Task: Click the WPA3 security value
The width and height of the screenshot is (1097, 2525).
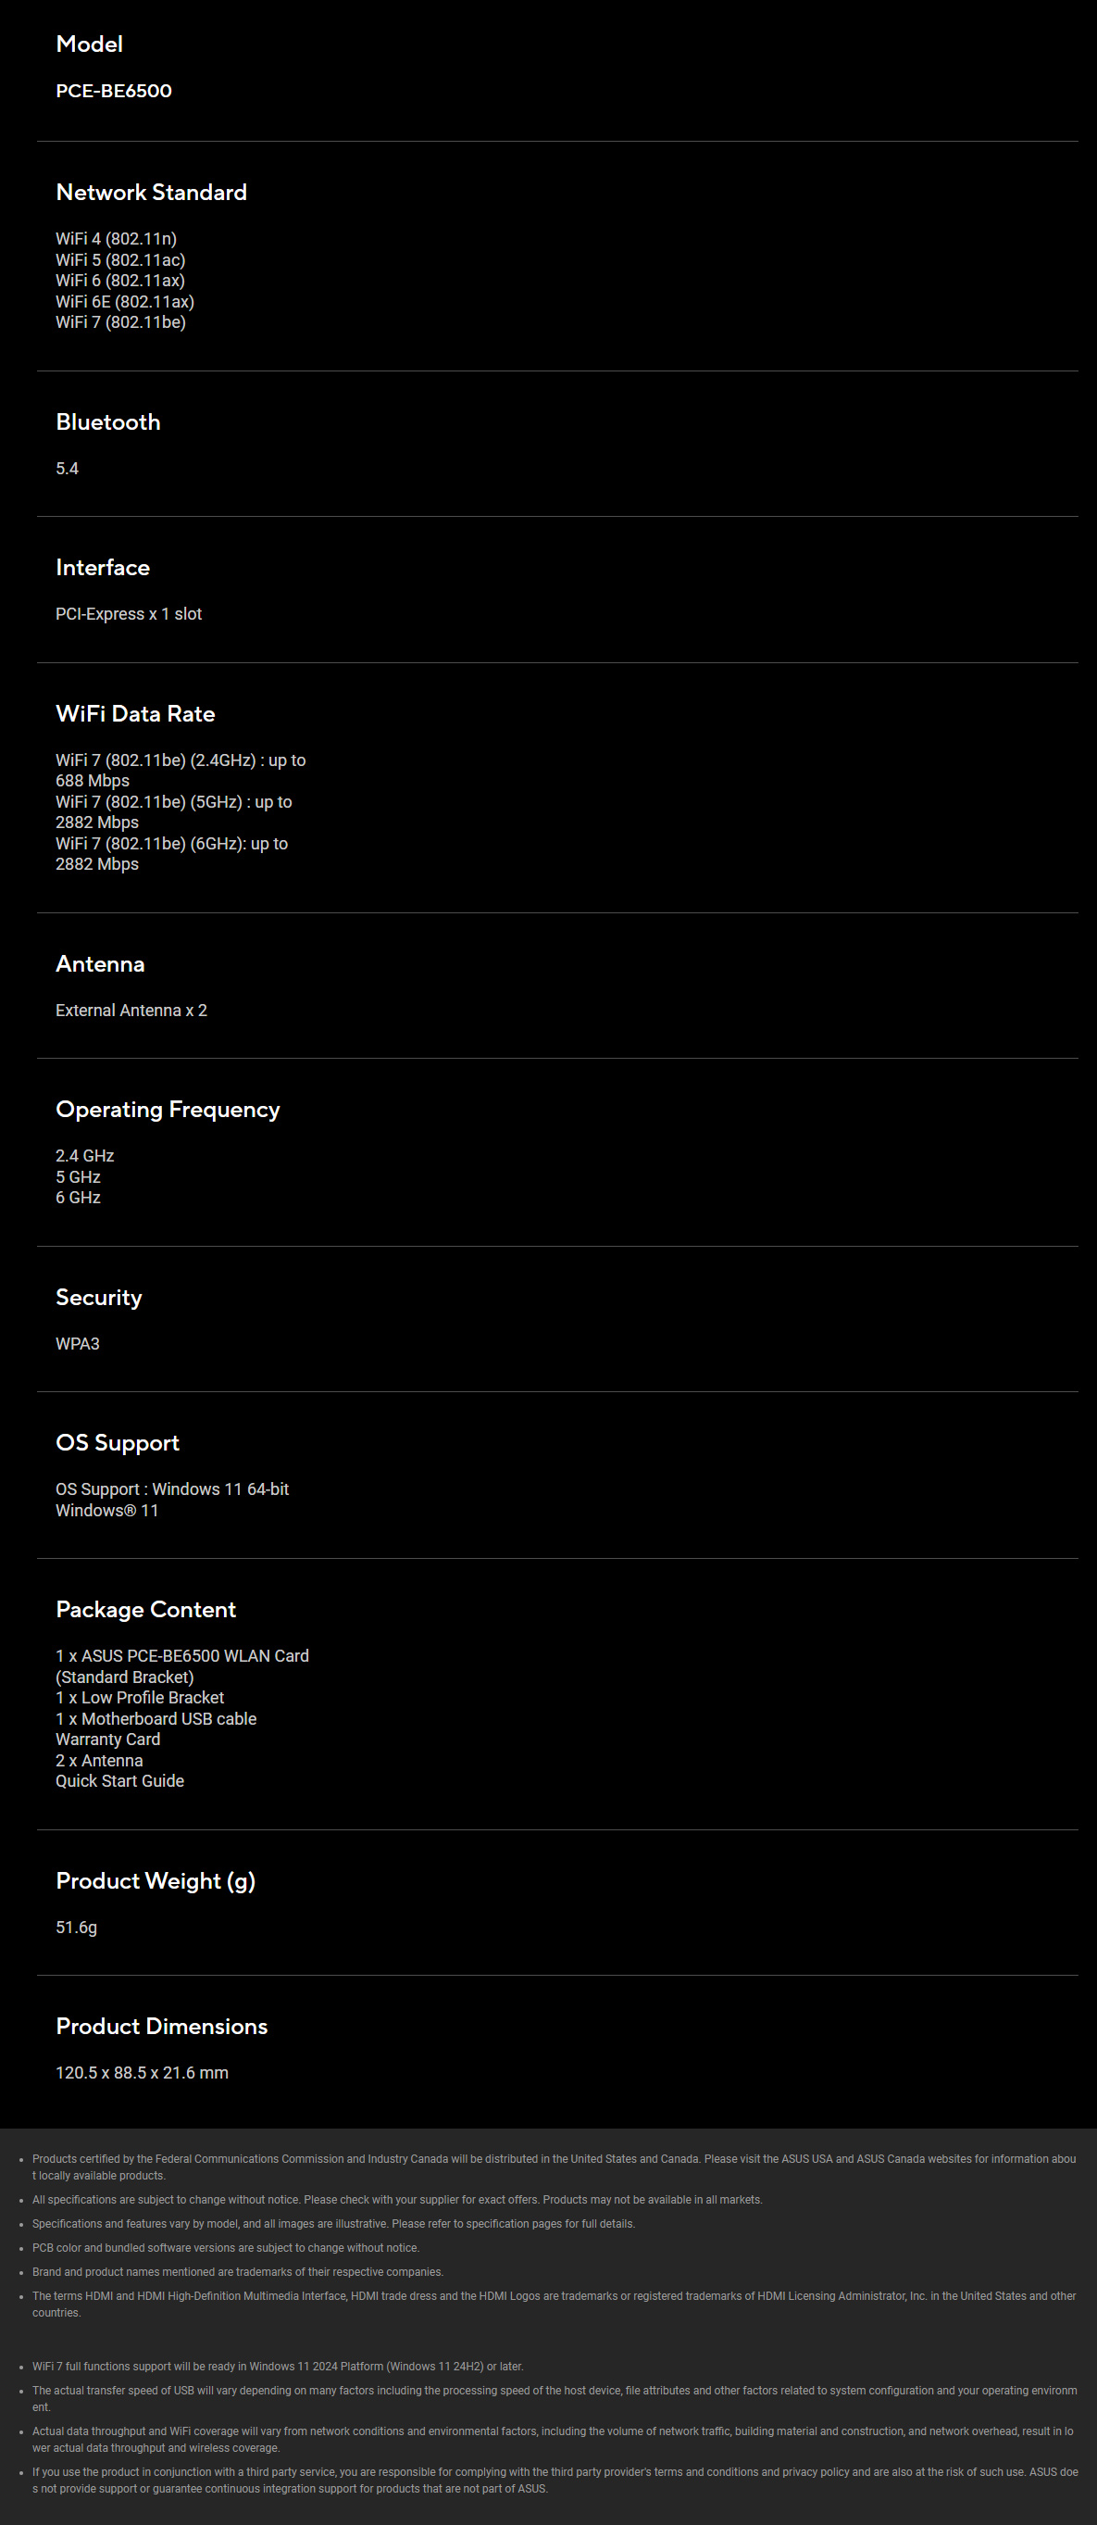Action: pyautogui.click(x=78, y=1344)
